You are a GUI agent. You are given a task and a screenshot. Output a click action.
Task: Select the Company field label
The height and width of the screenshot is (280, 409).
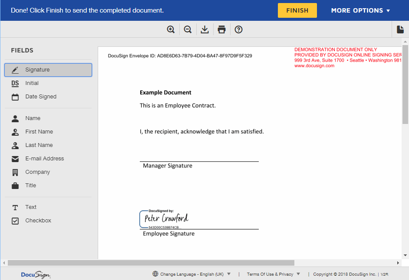(x=38, y=172)
